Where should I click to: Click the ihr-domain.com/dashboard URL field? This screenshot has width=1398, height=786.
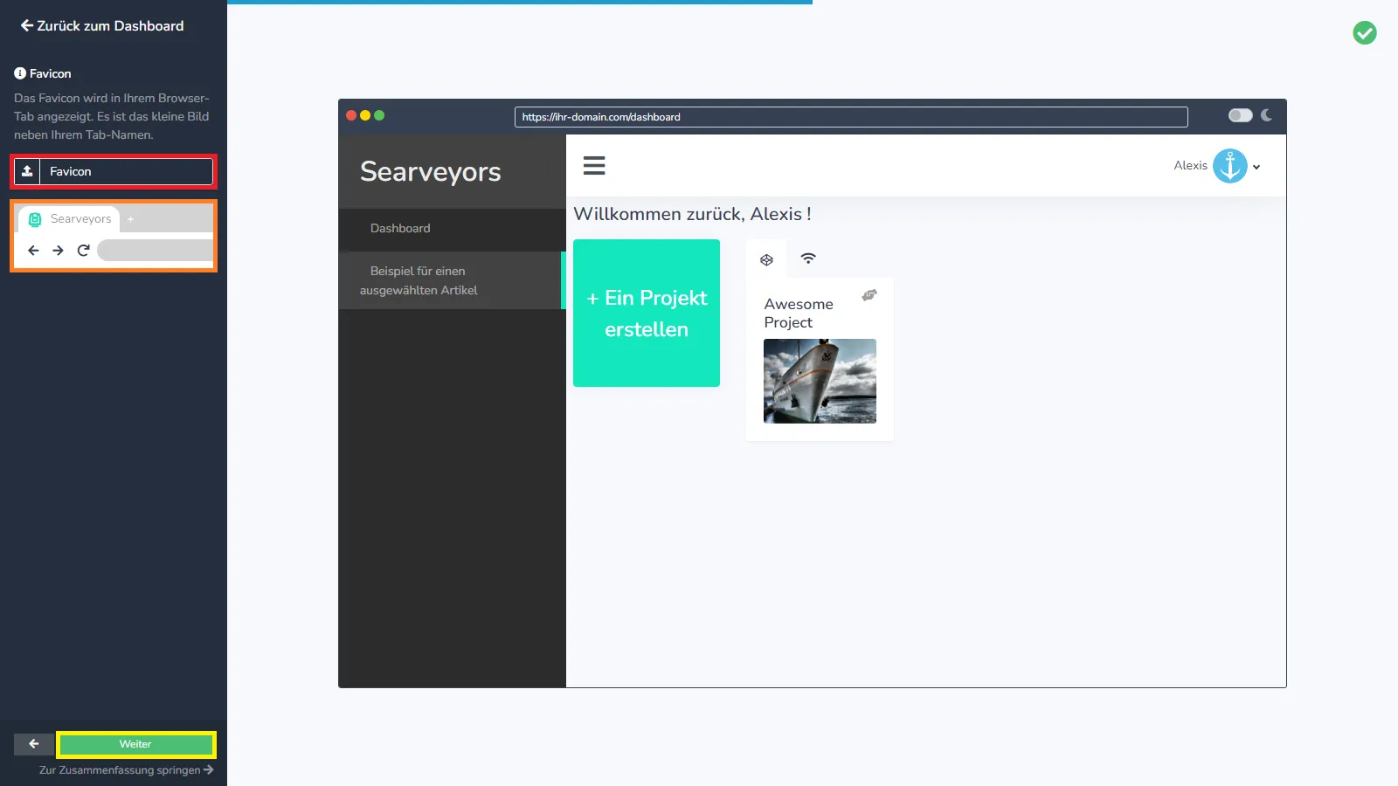click(851, 117)
